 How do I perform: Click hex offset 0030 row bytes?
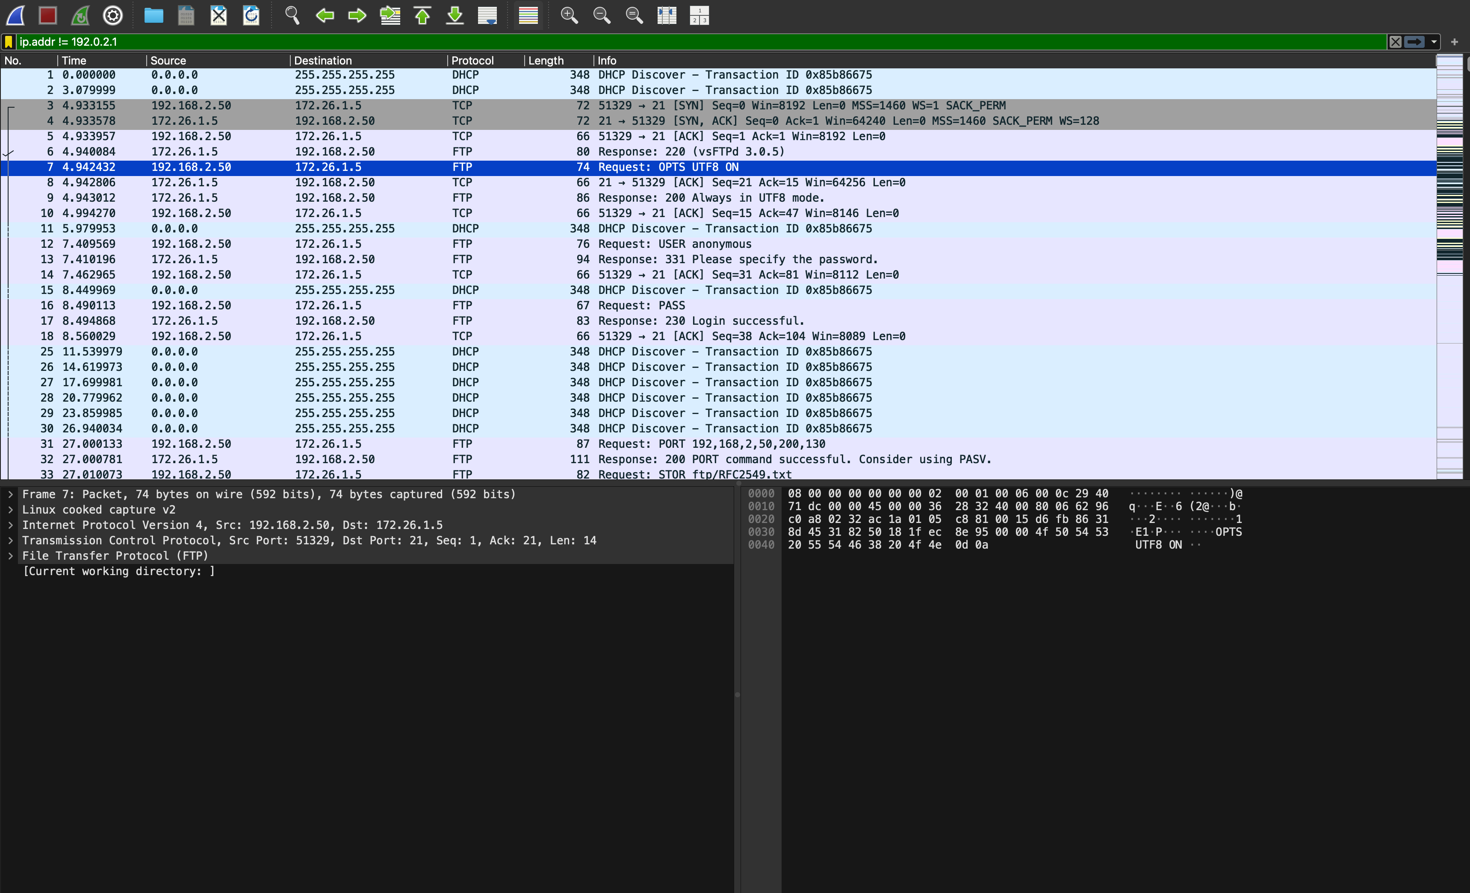[948, 532]
